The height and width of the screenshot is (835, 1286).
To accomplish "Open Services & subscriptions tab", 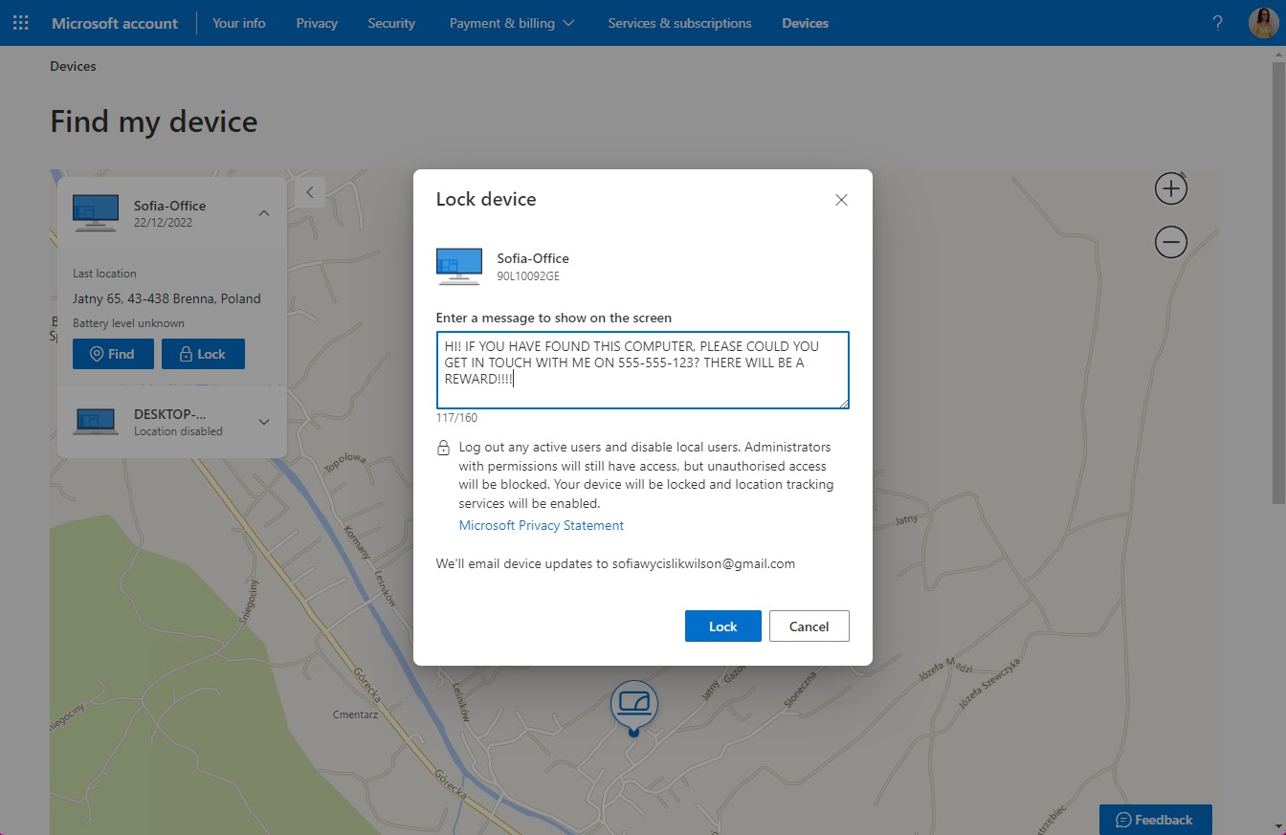I will [679, 23].
